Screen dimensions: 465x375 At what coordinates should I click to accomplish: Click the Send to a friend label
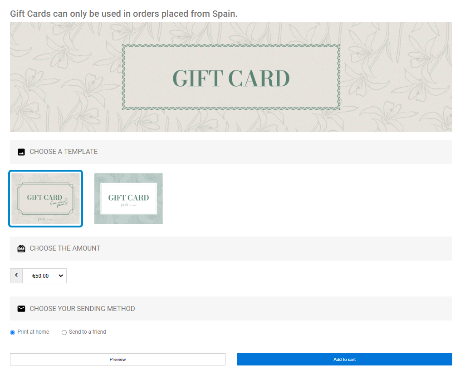(x=88, y=332)
